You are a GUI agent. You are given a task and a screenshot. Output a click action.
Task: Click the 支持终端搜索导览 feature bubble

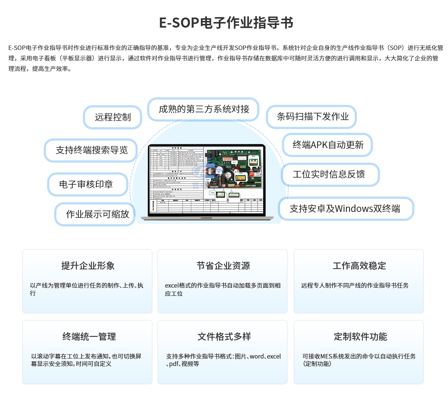[91, 150]
